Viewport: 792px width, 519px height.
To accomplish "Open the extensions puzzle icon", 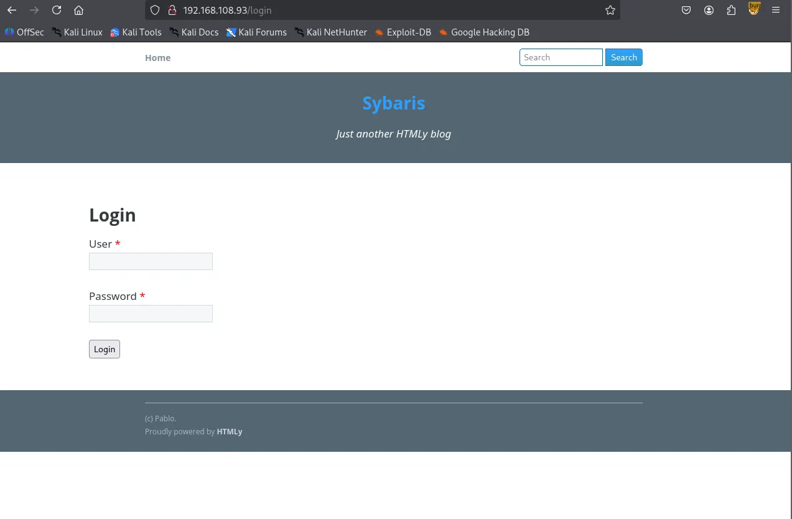I will click(731, 10).
